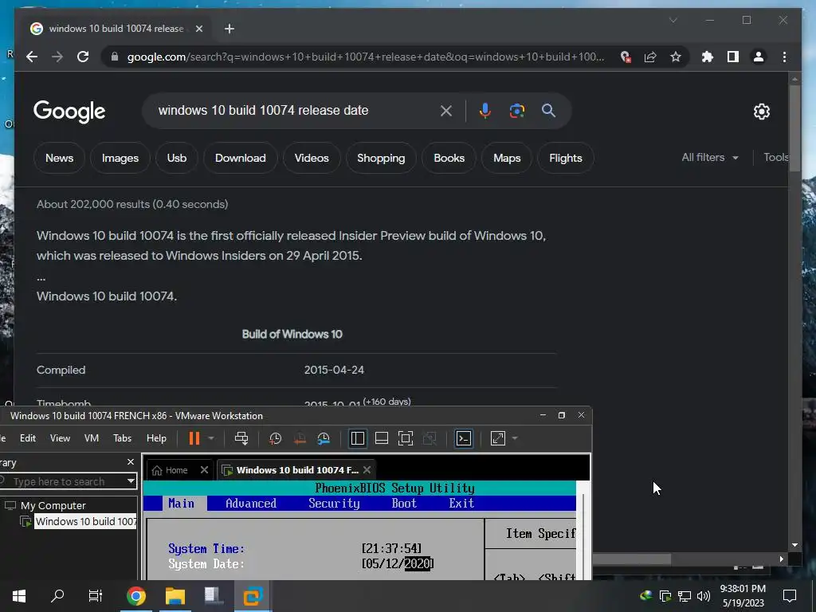This screenshot has height=612, width=816.
Task: Reload the Google search page
Action: (83, 57)
